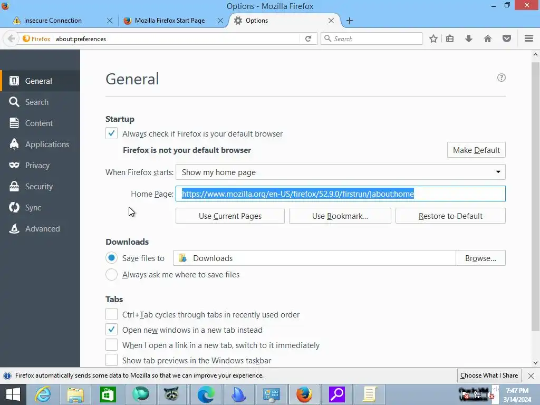The height and width of the screenshot is (405, 540).
Task: Open the Firefox hamburger menu
Action: [x=529, y=38]
